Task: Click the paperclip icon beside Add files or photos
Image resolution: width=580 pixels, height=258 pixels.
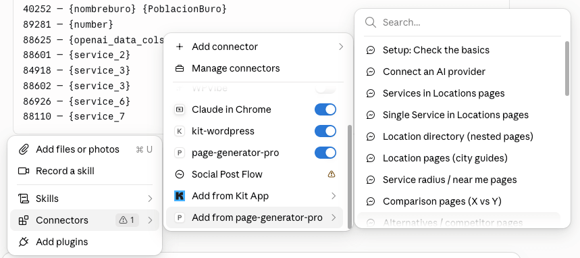Action: (x=24, y=149)
